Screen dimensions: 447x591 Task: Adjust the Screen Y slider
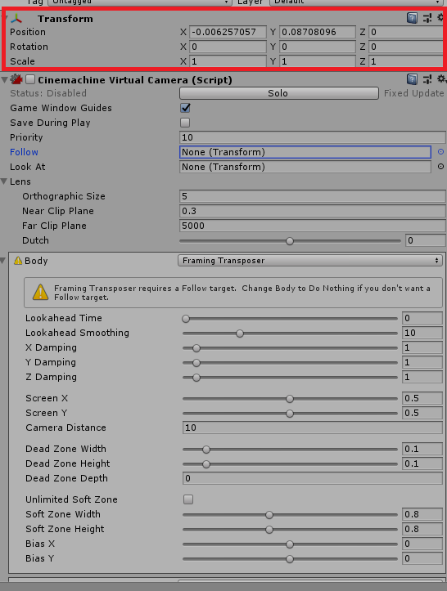(x=290, y=413)
